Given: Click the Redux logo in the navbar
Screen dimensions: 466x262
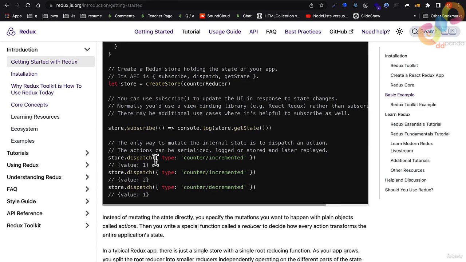Looking at the screenshot, I should coord(21,32).
